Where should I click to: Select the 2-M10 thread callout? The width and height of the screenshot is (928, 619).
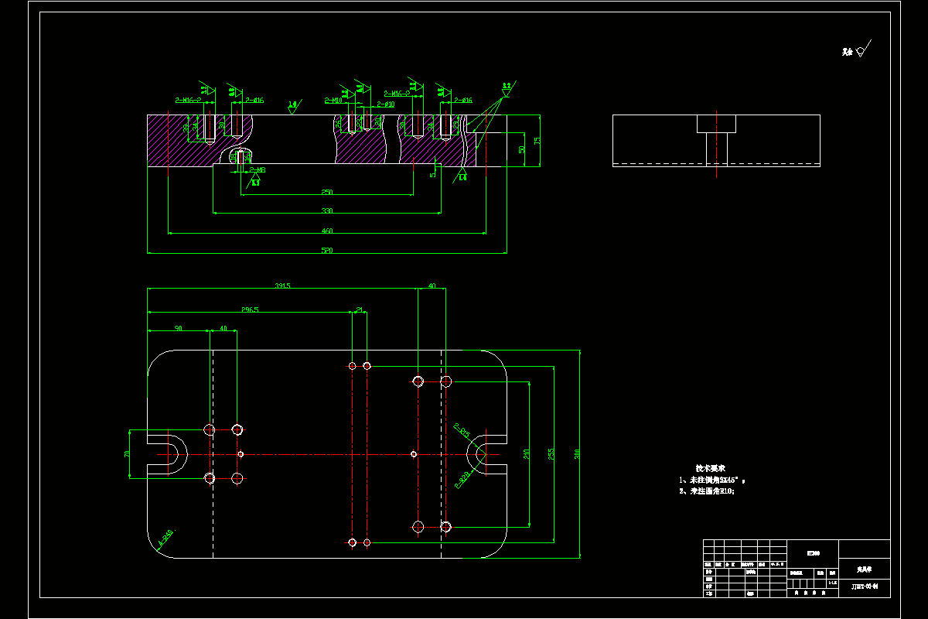coord(333,101)
